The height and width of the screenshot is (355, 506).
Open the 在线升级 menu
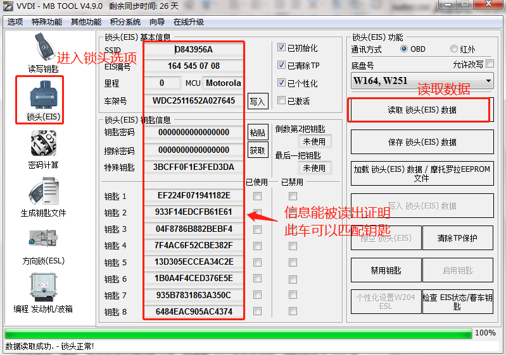click(189, 22)
